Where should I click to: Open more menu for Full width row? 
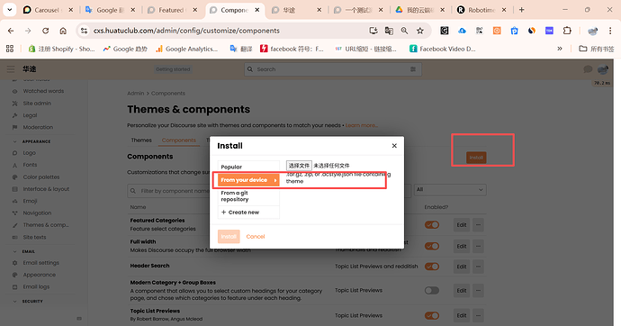coord(478,246)
